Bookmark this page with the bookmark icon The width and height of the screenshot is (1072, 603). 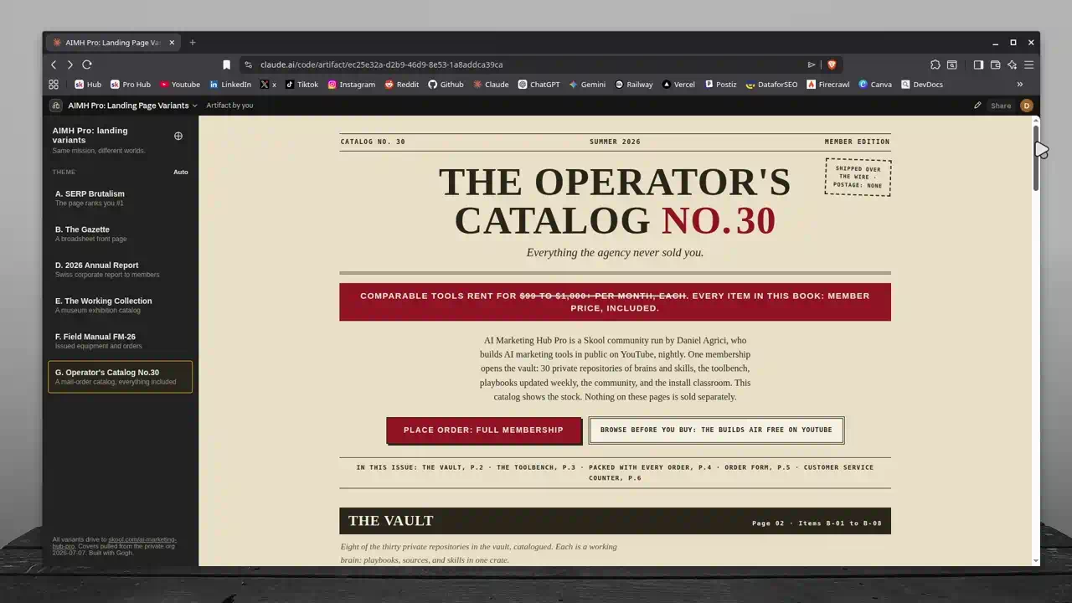[226, 64]
